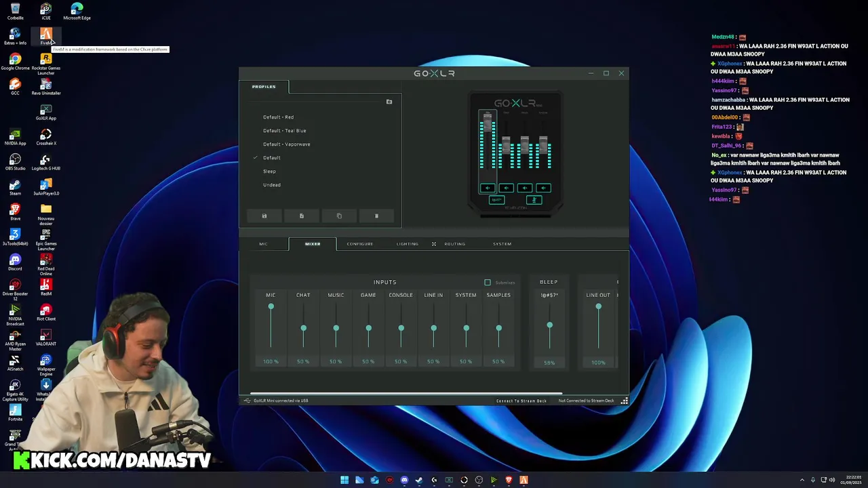
Task: Click the SAMPLES volume slider handle
Action: point(498,329)
